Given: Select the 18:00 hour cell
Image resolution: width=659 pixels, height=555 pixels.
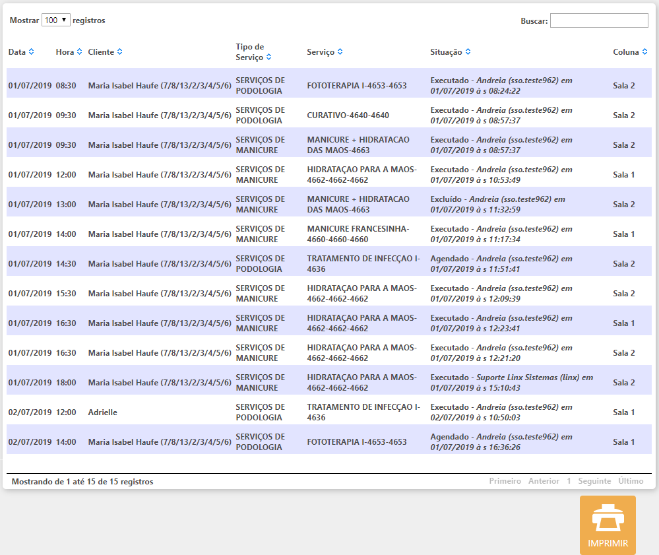Looking at the screenshot, I should [x=66, y=383].
